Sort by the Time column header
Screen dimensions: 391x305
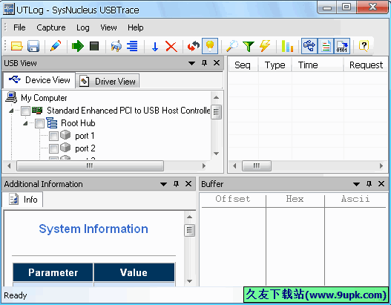(318, 65)
